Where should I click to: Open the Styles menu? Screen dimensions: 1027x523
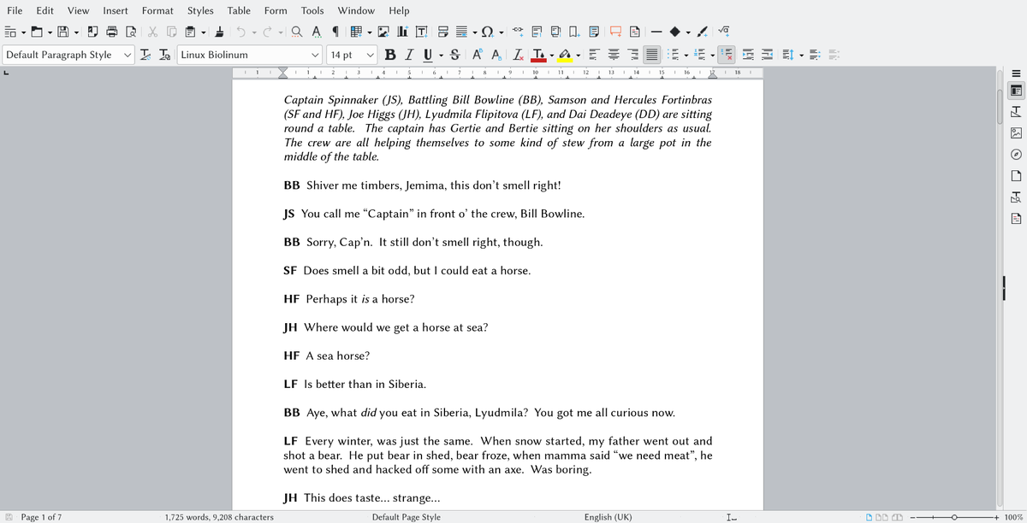[200, 10]
